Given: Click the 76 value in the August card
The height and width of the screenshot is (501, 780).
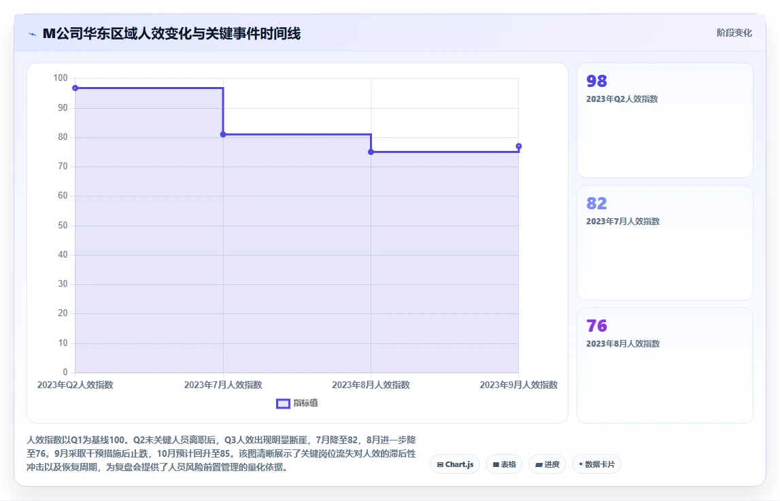Looking at the screenshot, I should point(596,326).
